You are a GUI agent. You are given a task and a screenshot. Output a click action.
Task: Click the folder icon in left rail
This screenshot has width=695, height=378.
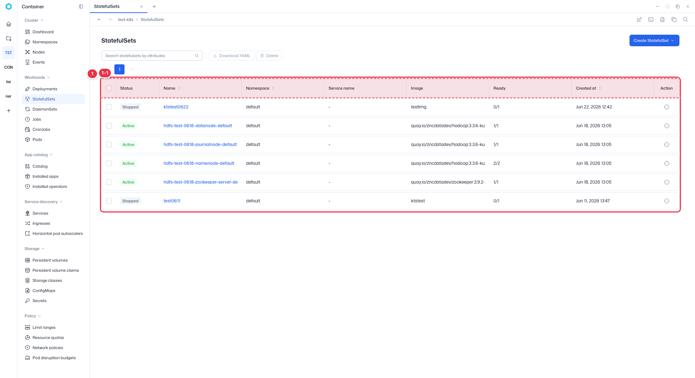(x=9, y=38)
